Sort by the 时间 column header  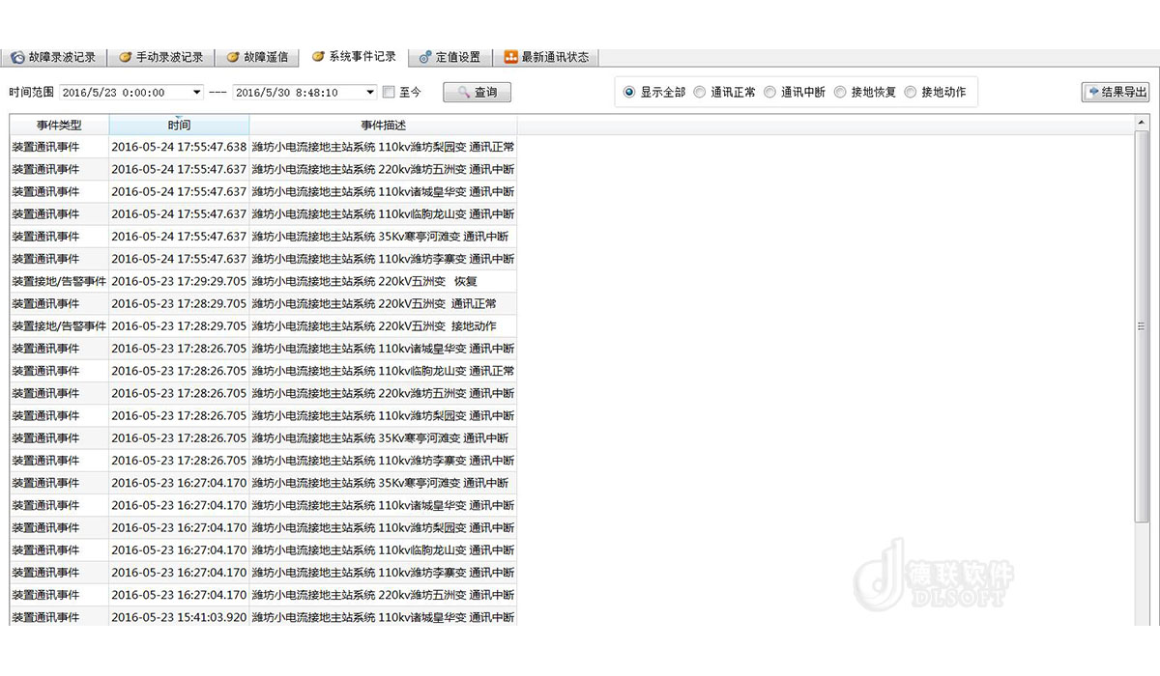pyautogui.click(x=179, y=126)
